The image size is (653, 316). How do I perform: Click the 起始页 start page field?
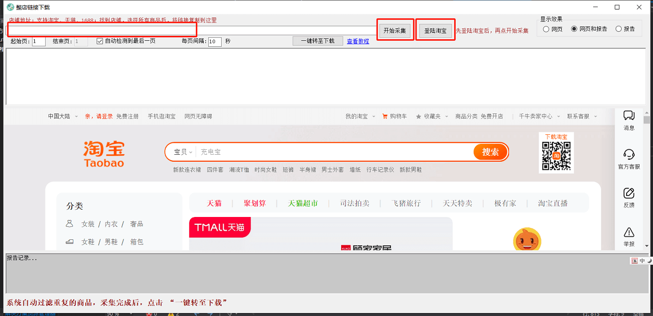(39, 41)
